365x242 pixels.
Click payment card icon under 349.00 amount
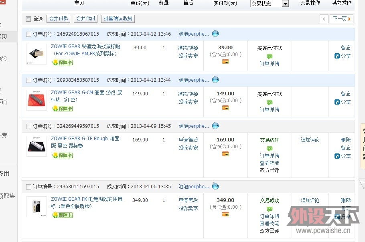[225, 214]
